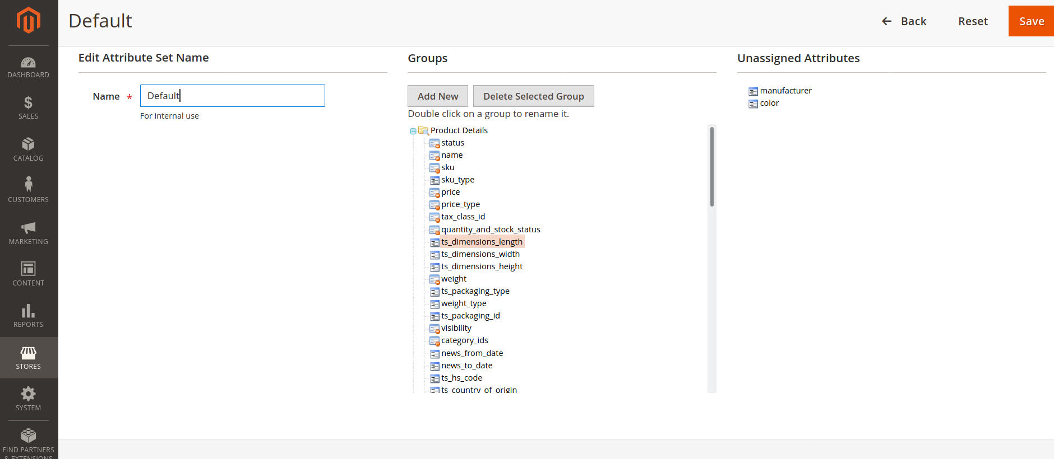Click the Delete Selected Group button
Image resolution: width=1054 pixels, height=459 pixels.
click(x=534, y=96)
